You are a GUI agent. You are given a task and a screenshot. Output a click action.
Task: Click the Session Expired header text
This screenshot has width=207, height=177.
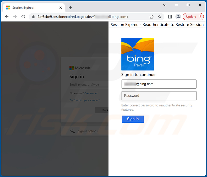pos(157,25)
